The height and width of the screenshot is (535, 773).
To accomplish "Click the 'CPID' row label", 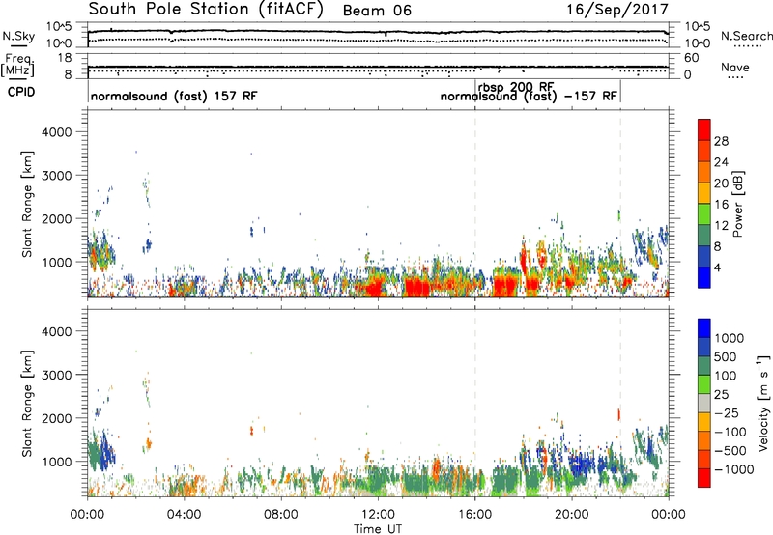I will click(21, 92).
